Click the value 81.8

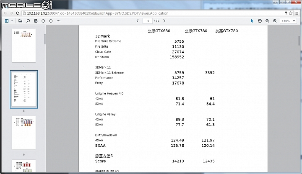click(x=180, y=99)
